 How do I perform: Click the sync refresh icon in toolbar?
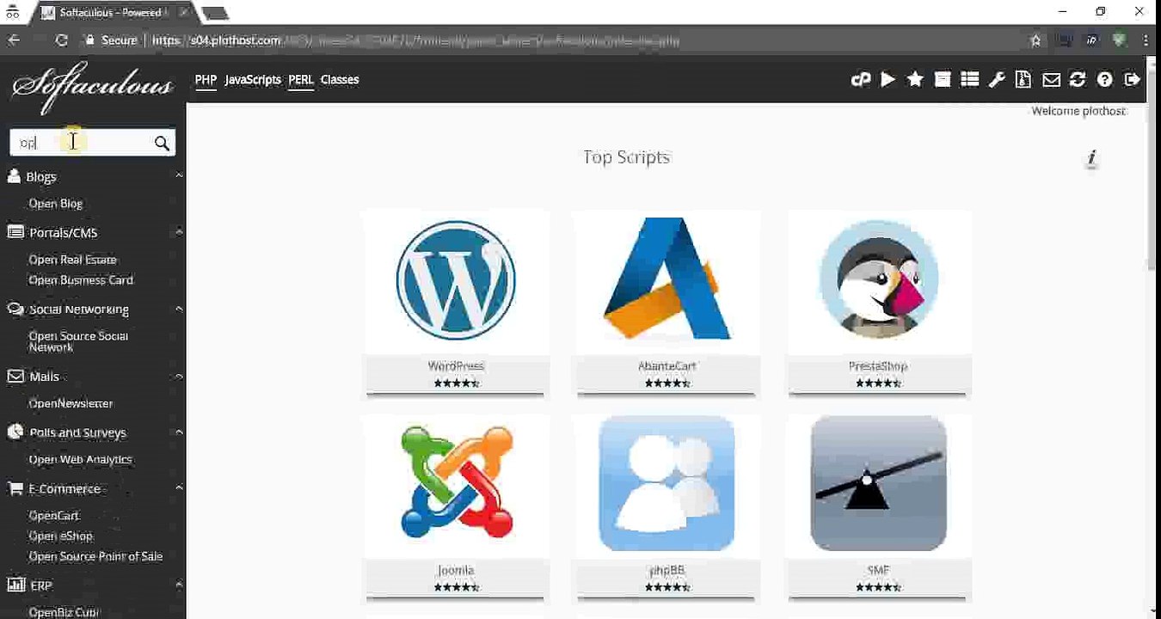click(1077, 79)
